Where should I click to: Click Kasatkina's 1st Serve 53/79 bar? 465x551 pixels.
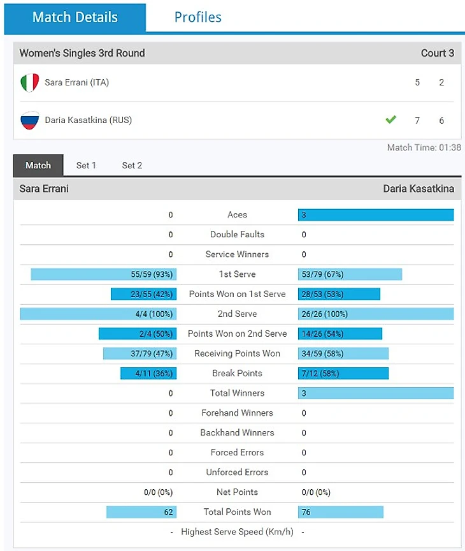click(x=350, y=274)
